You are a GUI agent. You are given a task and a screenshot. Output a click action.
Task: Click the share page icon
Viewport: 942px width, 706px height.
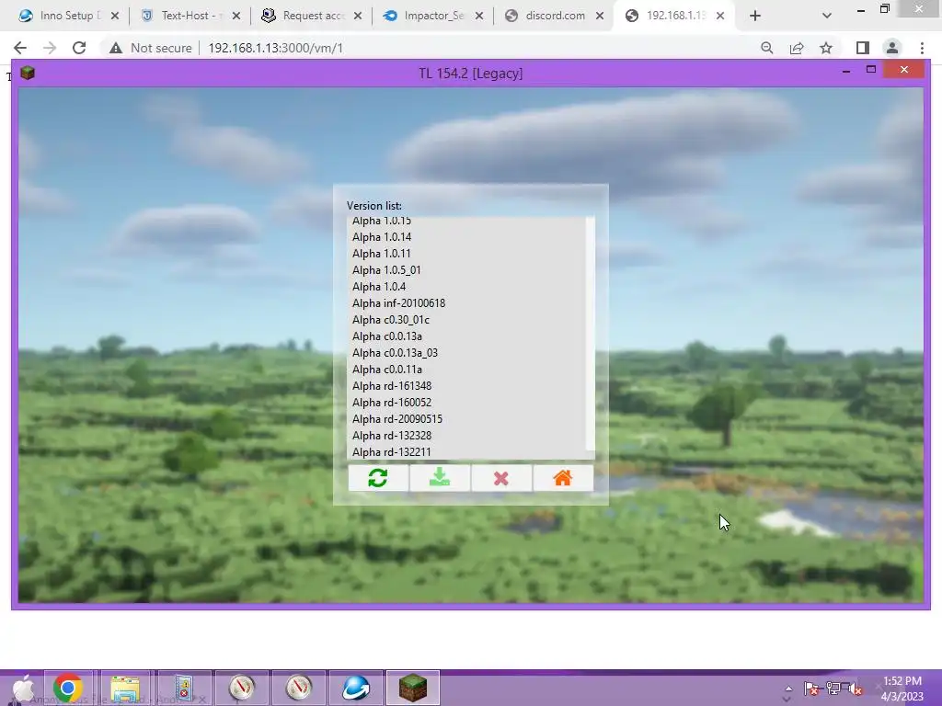pyautogui.click(x=797, y=48)
